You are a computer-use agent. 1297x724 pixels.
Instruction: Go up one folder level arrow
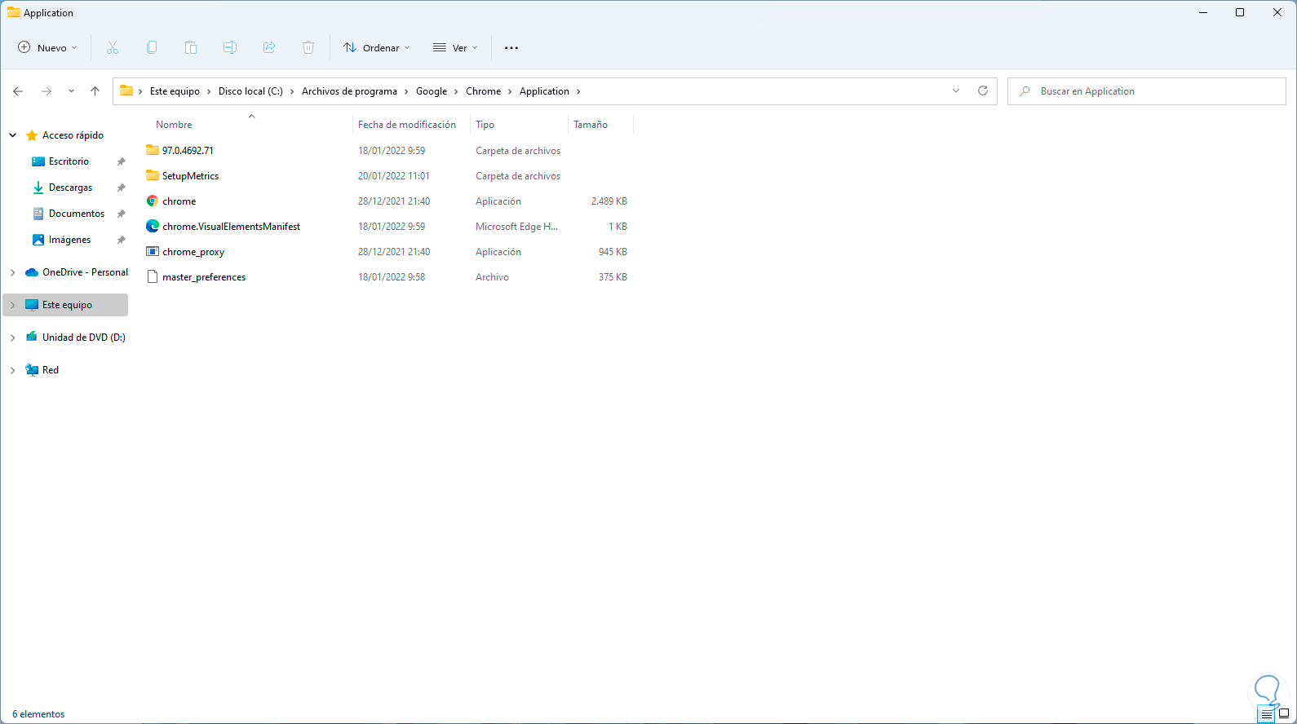click(x=95, y=91)
